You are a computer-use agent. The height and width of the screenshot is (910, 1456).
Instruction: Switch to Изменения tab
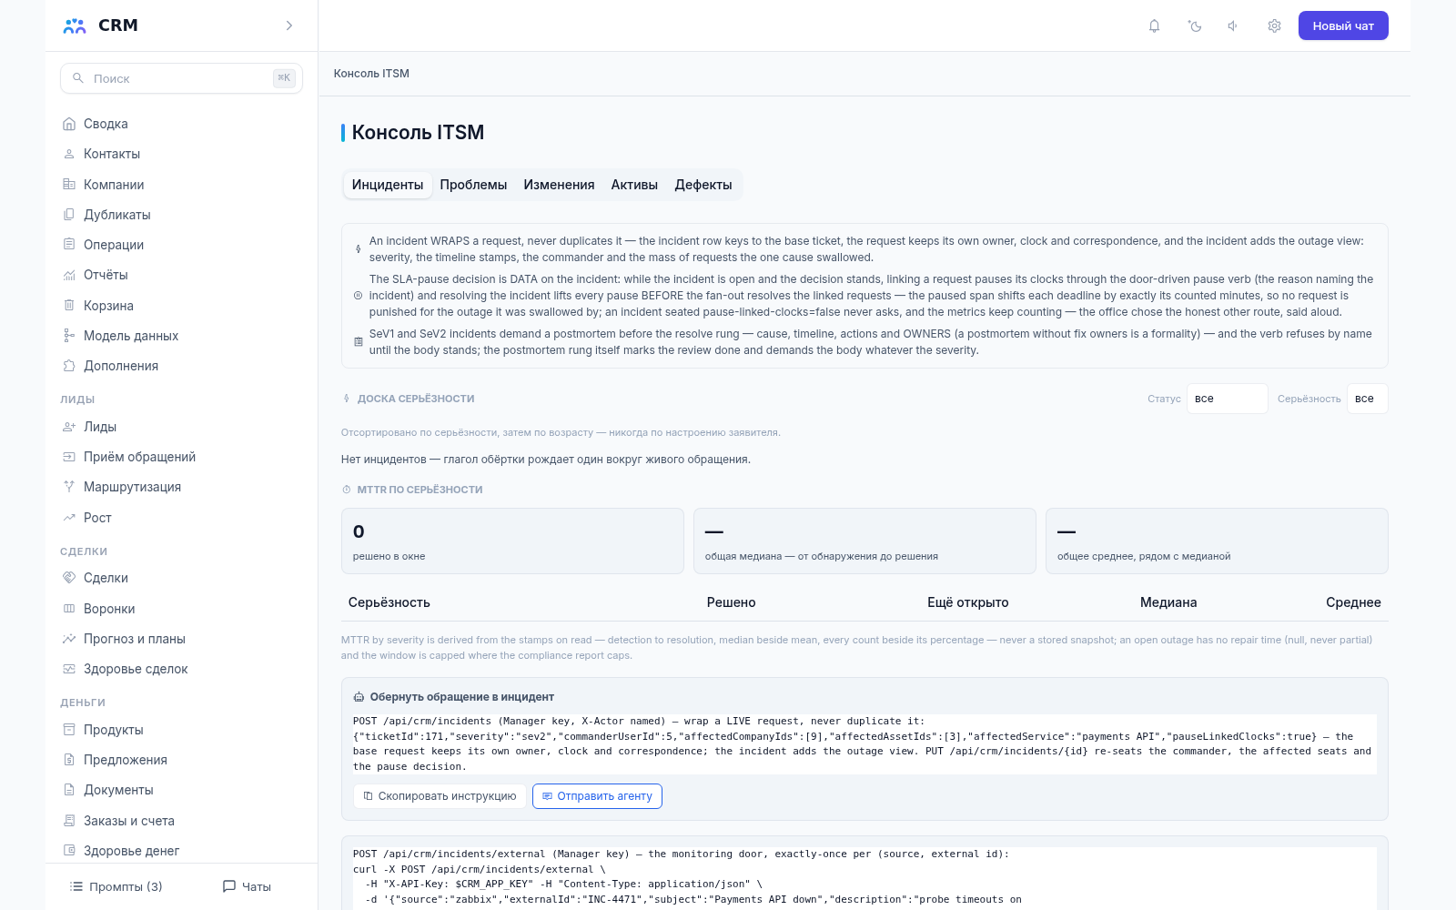pyautogui.click(x=559, y=185)
